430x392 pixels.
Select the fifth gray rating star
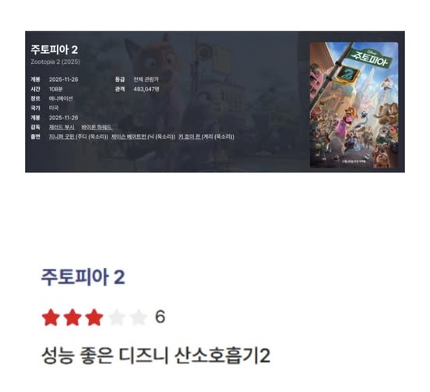(138, 317)
